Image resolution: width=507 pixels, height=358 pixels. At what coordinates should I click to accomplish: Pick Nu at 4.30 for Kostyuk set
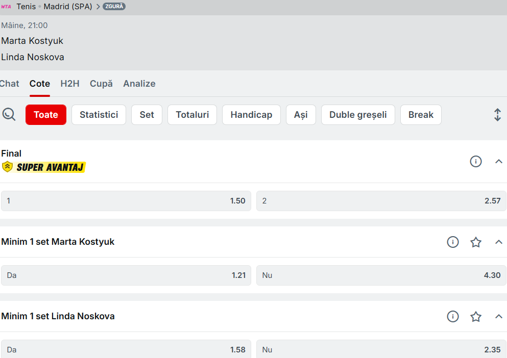click(381, 275)
